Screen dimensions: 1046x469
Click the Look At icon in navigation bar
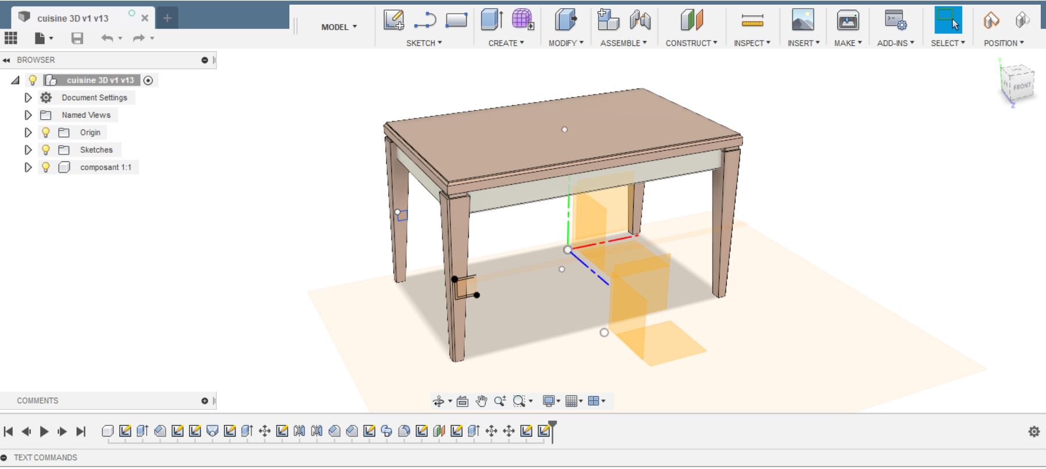coord(463,401)
